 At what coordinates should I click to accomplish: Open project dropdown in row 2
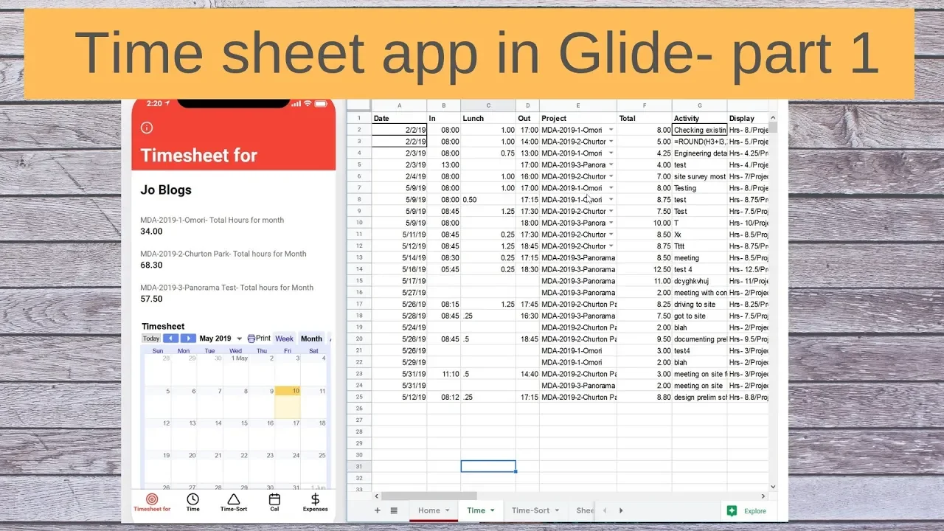611,130
